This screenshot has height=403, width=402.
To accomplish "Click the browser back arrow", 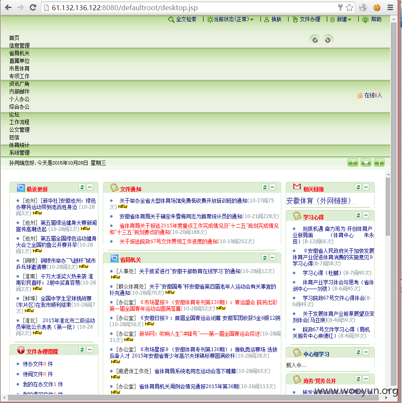I will [x=8, y=8].
